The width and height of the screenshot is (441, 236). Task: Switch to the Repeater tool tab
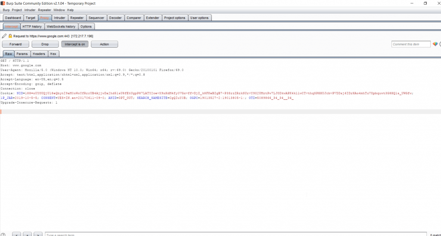pos(77,18)
